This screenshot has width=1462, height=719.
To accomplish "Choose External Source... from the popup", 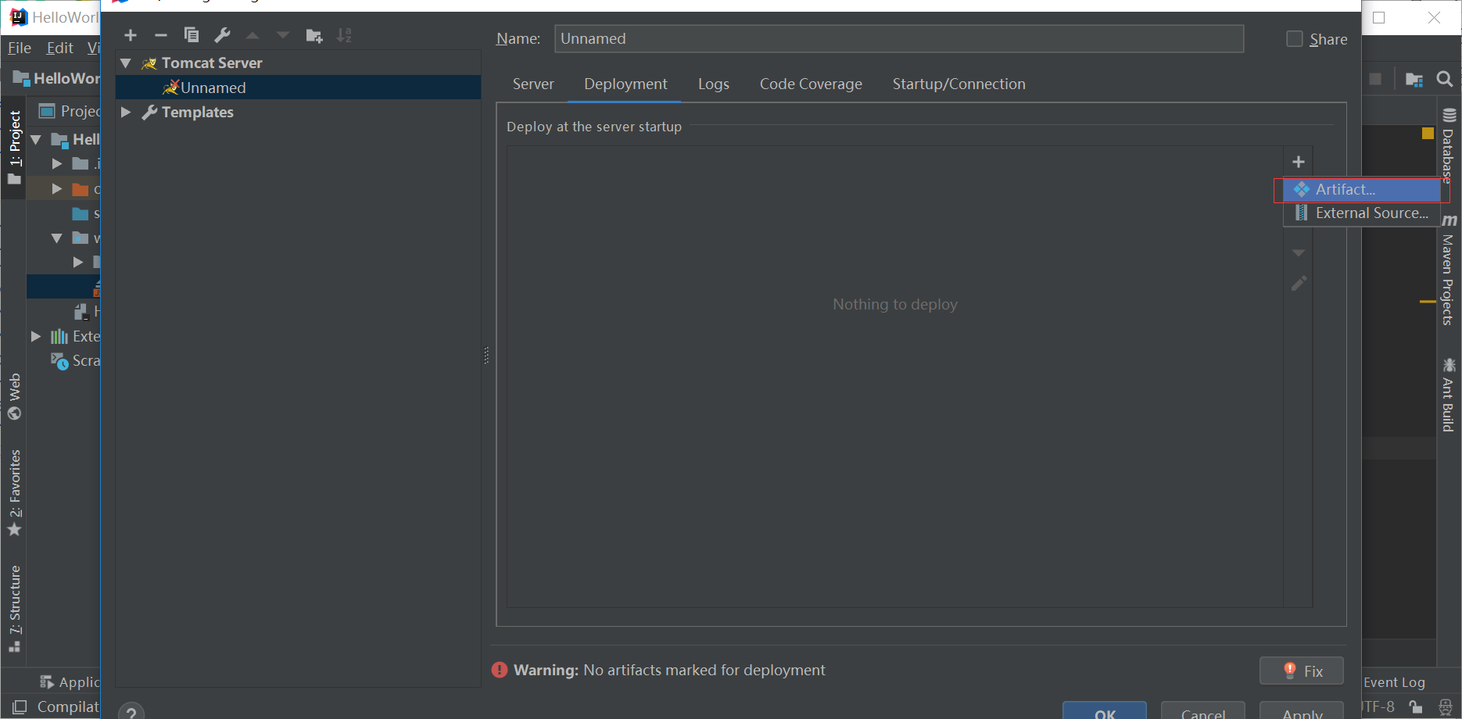I will click(1362, 213).
